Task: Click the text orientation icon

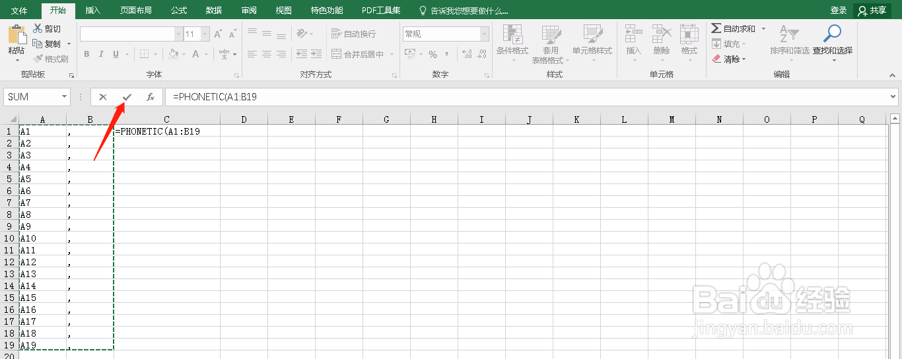Action: [x=302, y=33]
